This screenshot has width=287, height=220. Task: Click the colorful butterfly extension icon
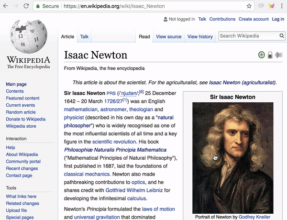pyautogui.click(x=272, y=6)
